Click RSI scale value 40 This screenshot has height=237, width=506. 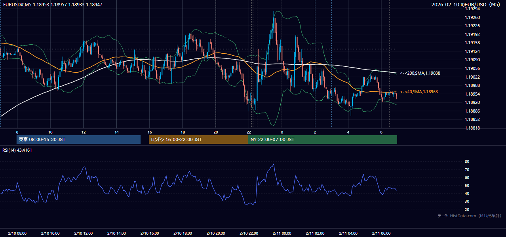point(467,193)
